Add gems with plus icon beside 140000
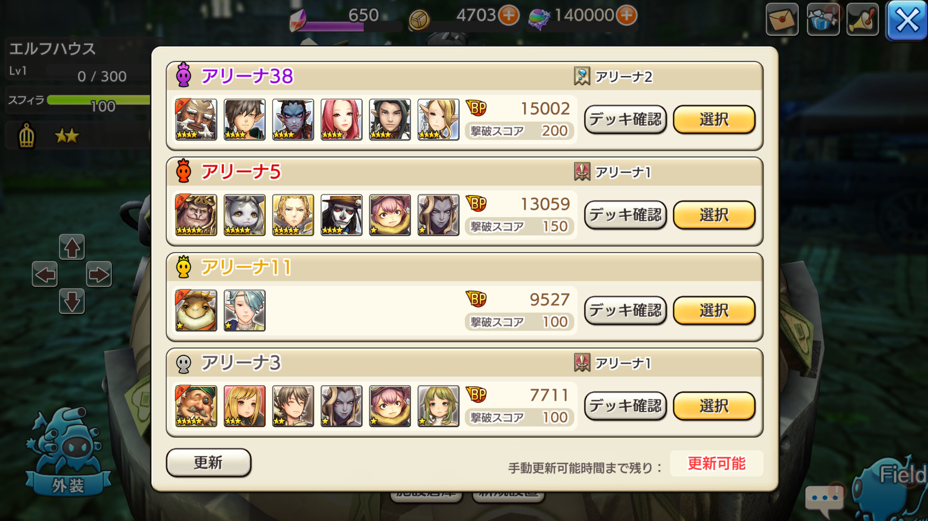The image size is (928, 521). point(627,15)
